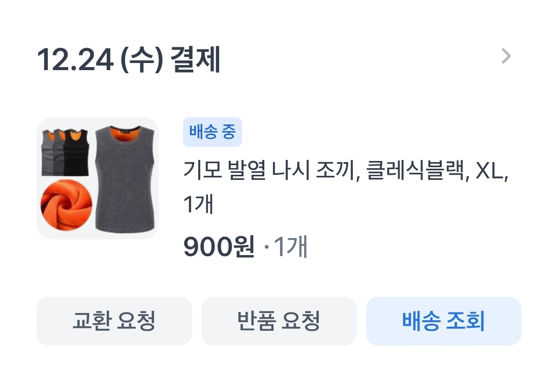Click the large gray sleeveless vest image
Viewport: 549px width, 374px height.
(x=125, y=179)
